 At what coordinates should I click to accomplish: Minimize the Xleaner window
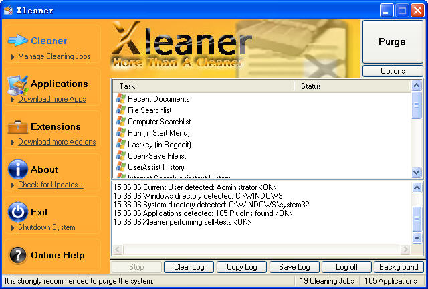point(387,11)
